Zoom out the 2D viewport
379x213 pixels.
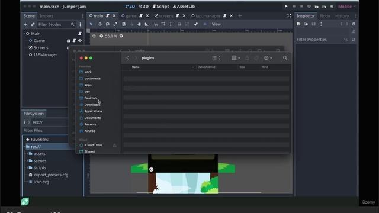101,36
